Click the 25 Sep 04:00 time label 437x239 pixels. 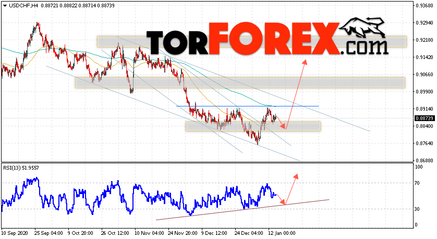click(x=48, y=233)
